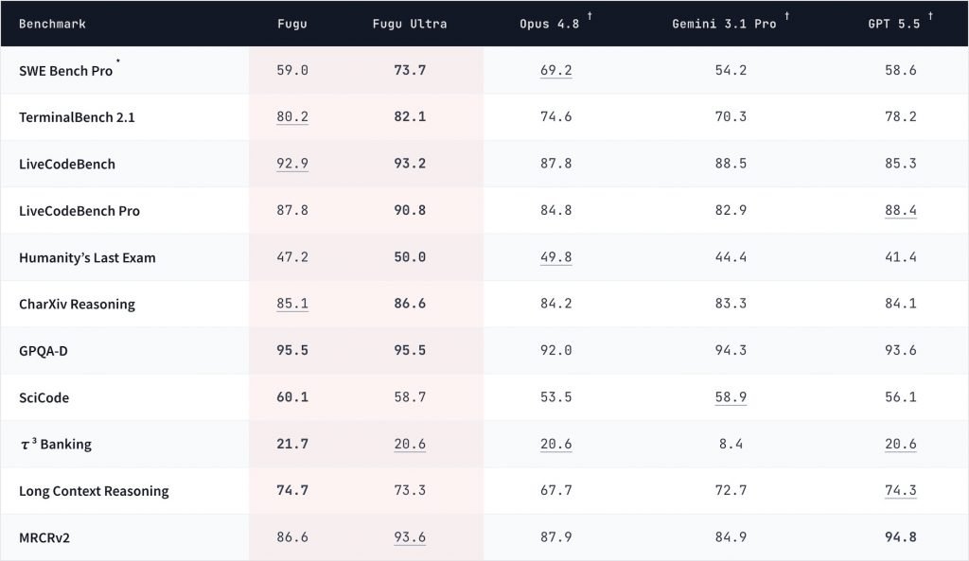Click the GPQA-D row label
The image size is (969, 561).
[44, 351]
